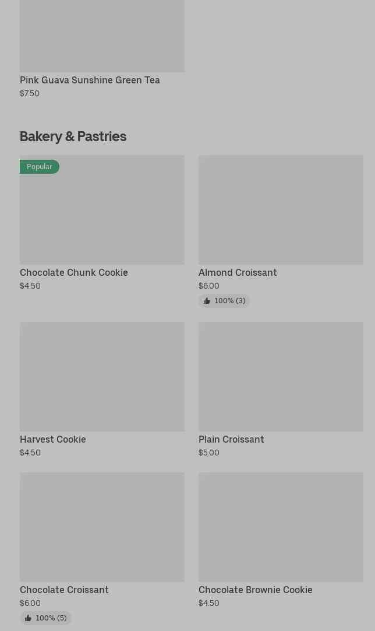The image size is (375, 631).
Task: Click the Chocolate Croissant title
Action: click(x=64, y=590)
